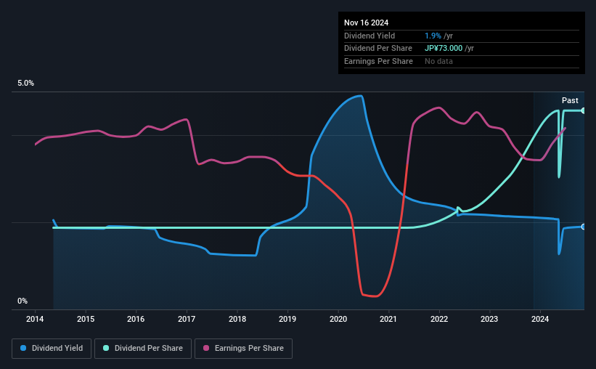
Task: Click the pink Earnings Per Share legend dot
Action: click(x=206, y=348)
